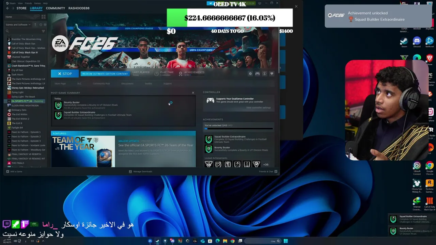The height and width of the screenshot is (245, 436).
Task: Open the Discussions link
Action: tap(127, 83)
